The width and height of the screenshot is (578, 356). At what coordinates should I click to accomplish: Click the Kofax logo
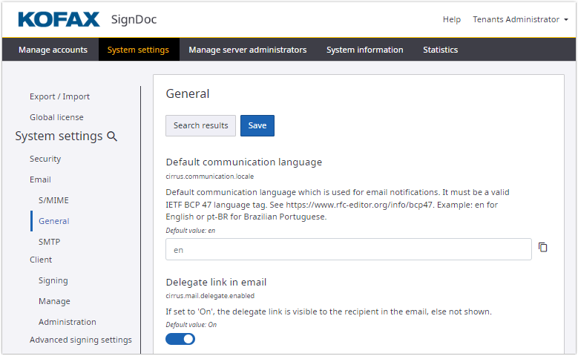[x=59, y=19]
